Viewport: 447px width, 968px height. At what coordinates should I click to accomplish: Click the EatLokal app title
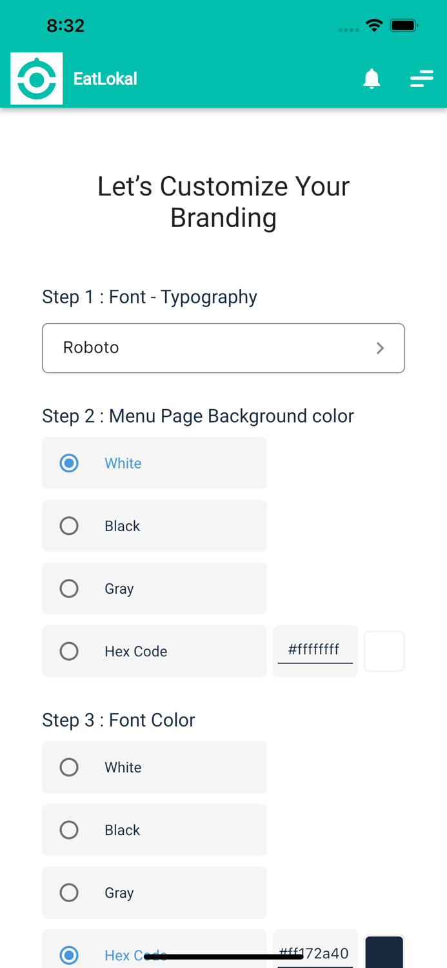point(105,79)
